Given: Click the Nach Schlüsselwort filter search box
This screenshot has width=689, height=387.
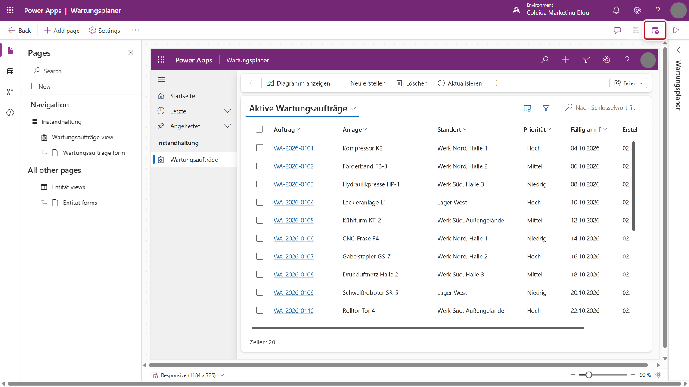Looking at the screenshot, I should (x=599, y=107).
